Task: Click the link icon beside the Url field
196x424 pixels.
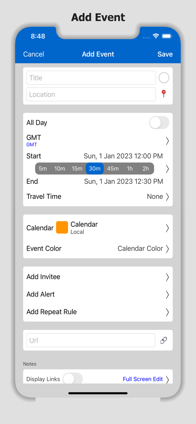Action: [x=163, y=340]
